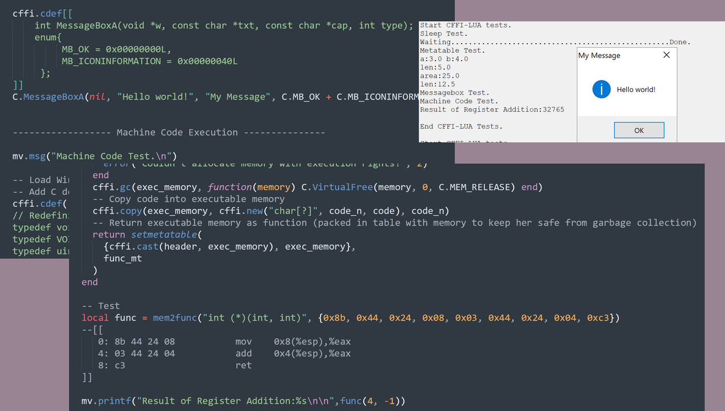Select the 'Sleep Test.' console line
725x411 pixels.
(x=444, y=33)
